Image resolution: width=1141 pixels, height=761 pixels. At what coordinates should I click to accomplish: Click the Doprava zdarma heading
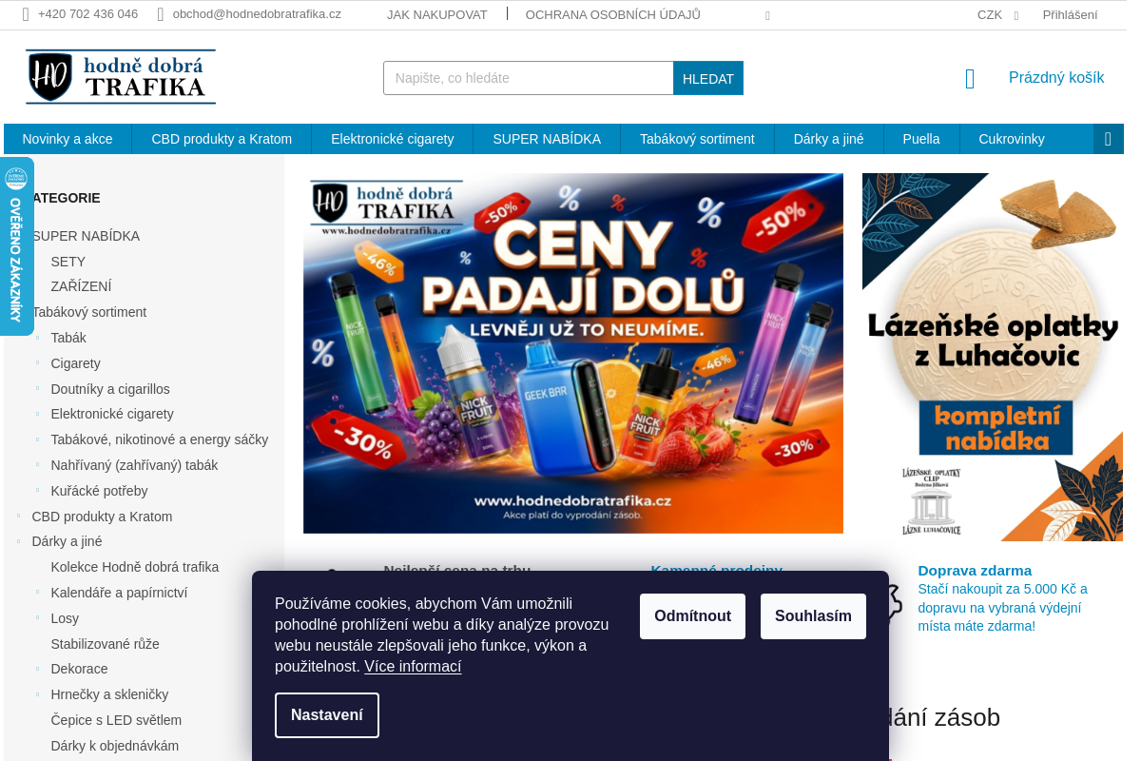click(975, 571)
